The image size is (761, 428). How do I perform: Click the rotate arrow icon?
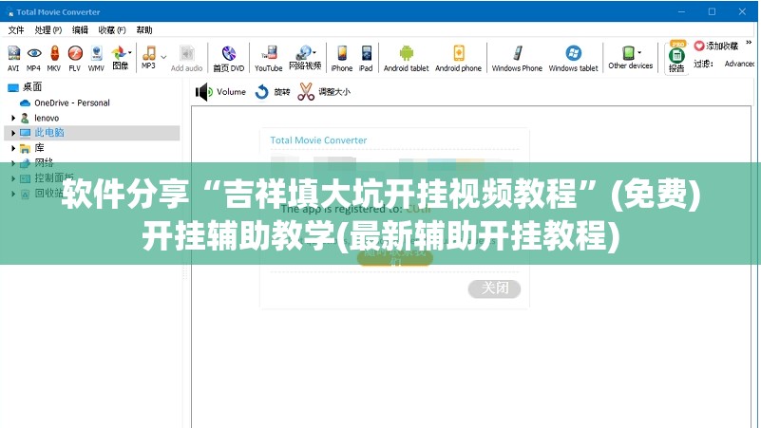pyautogui.click(x=262, y=92)
